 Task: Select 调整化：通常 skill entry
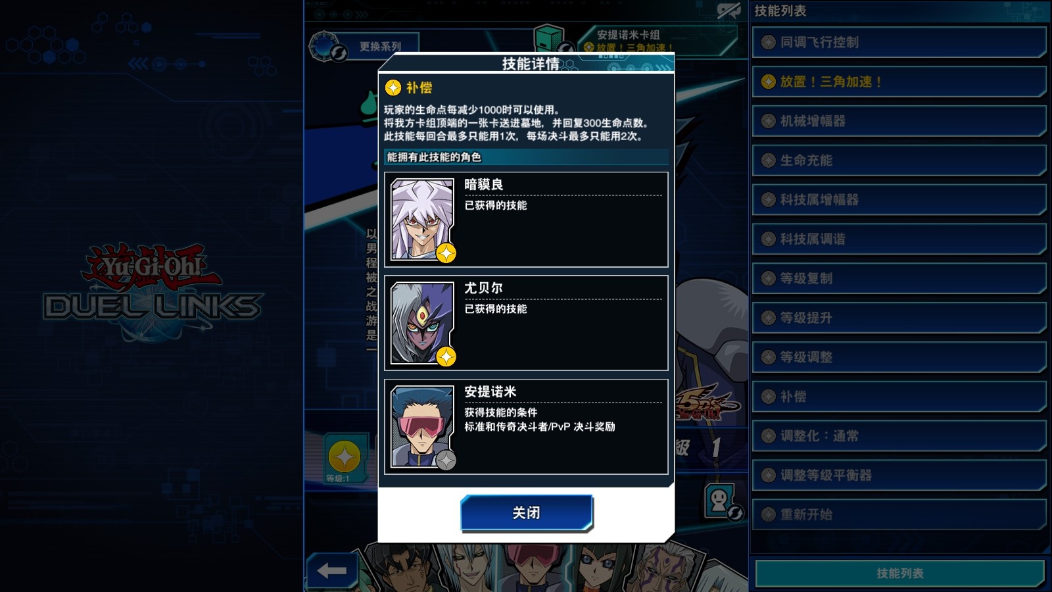click(899, 435)
